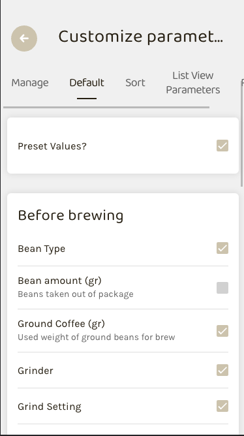Image resolution: width=244 pixels, height=436 pixels.
Task: Click the Preset Values? label
Action: click(x=52, y=146)
